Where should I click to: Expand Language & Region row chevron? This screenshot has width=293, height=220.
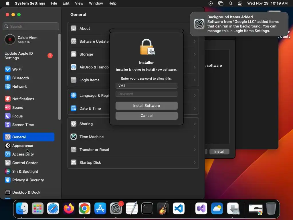[x=195, y=96]
